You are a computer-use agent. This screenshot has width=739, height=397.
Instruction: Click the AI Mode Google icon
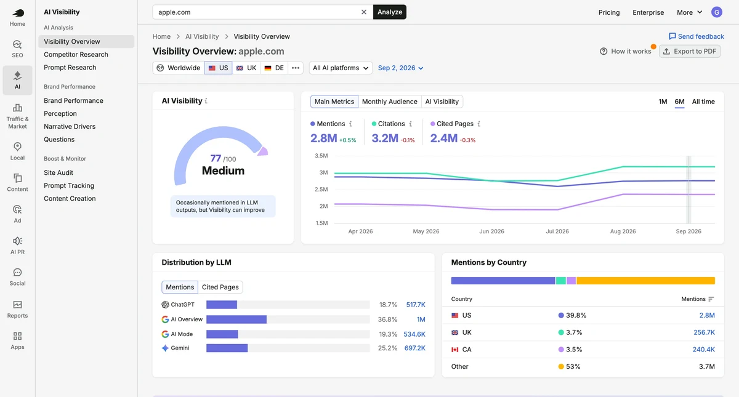click(x=165, y=334)
